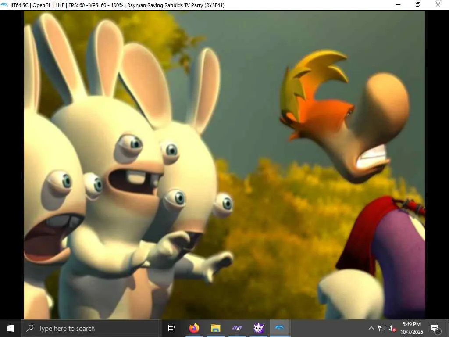Viewport: 449px width, 337px height.
Task: Click the Show Desktop sliver at taskbar end
Action: coord(448,328)
